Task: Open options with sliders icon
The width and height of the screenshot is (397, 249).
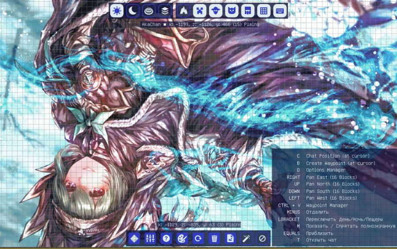Action: pyautogui.click(x=150, y=238)
